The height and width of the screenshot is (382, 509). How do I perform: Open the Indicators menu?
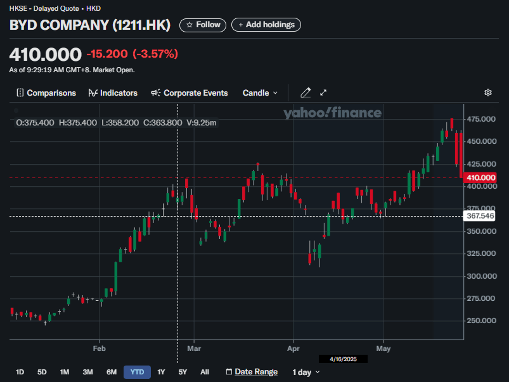(113, 93)
